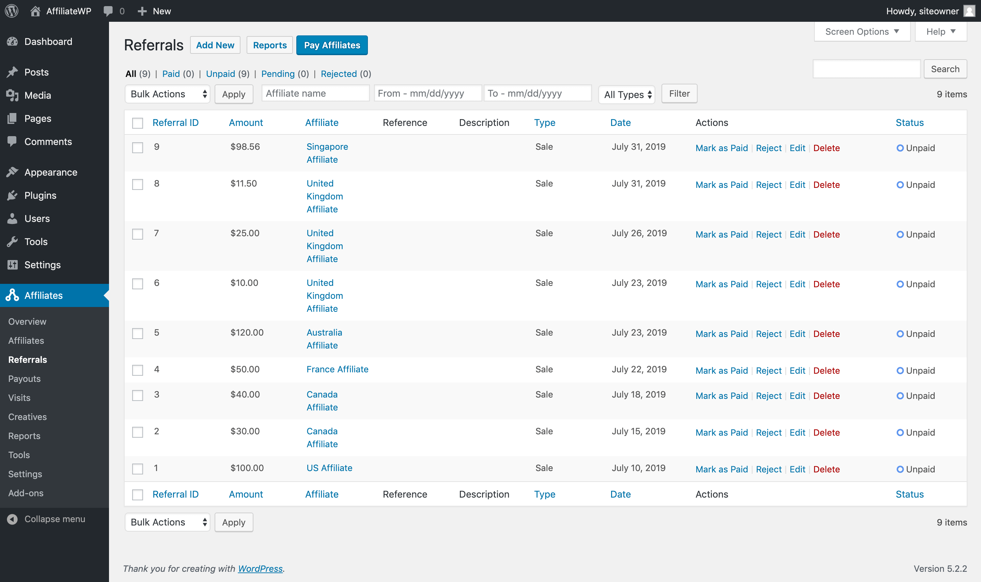981x582 pixels.
Task: Check the box for referral ID 9
Action: 137,148
